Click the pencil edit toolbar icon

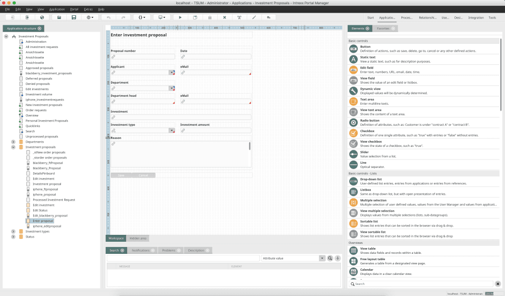point(254,17)
